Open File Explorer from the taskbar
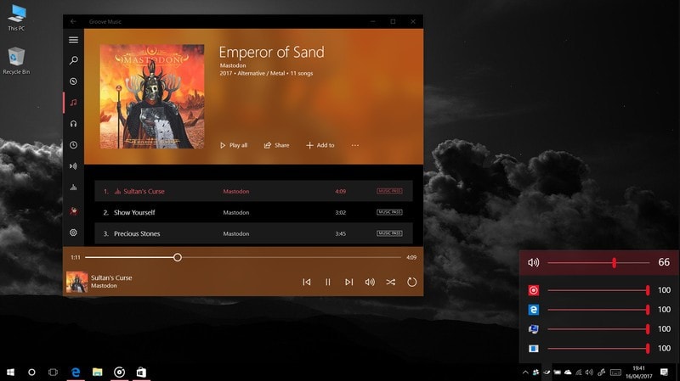 tap(97, 372)
